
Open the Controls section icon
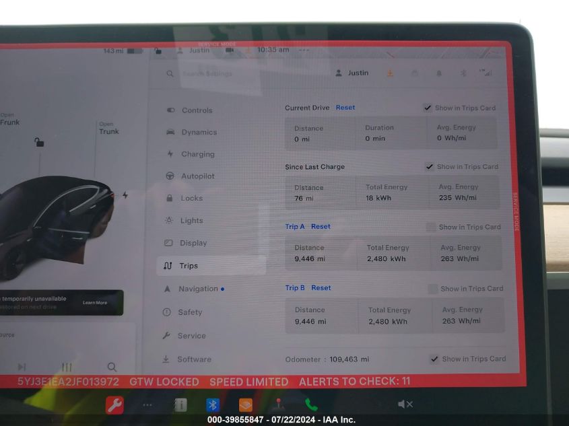(170, 110)
